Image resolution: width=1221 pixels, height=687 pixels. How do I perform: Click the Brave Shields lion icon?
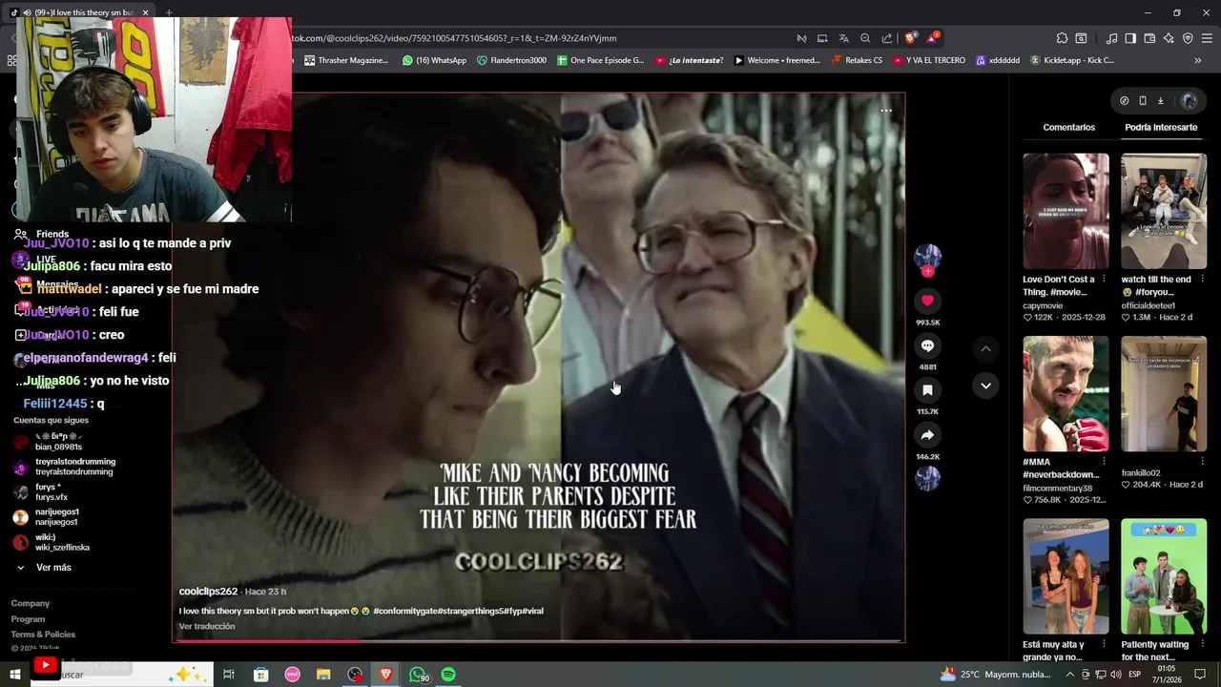pos(910,38)
